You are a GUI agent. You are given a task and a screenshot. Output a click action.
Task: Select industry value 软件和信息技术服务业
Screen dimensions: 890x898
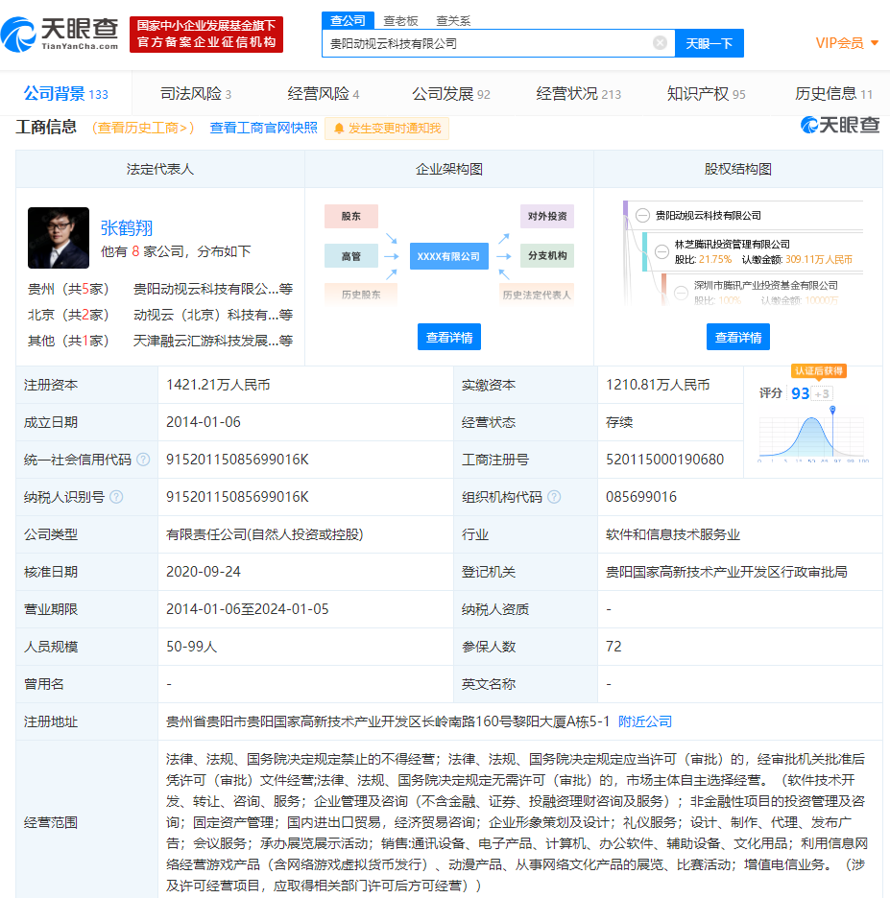[673, 534]
